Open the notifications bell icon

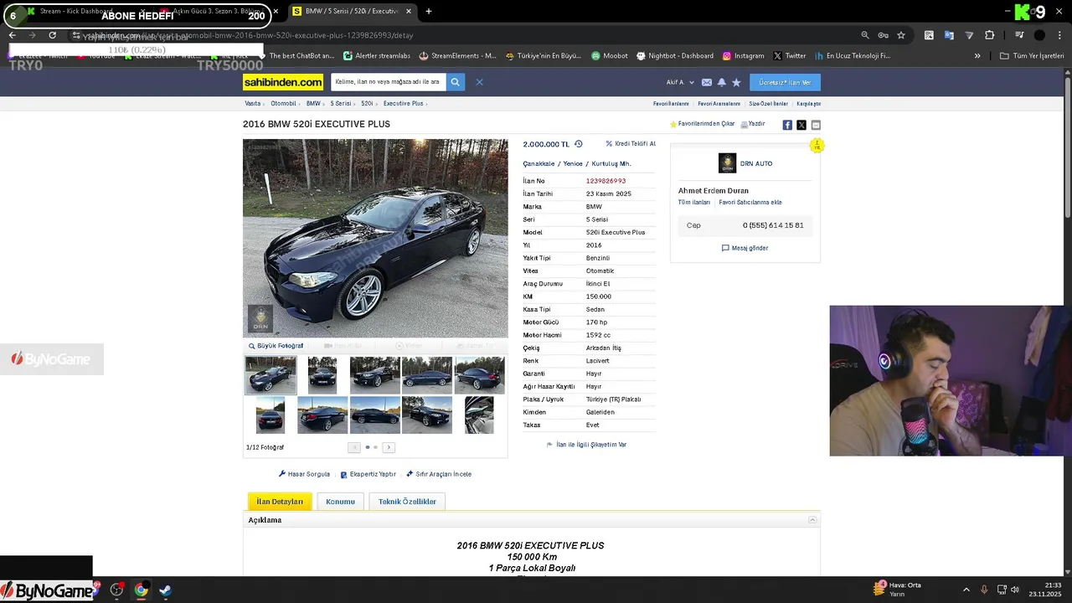(x=722, y=82)
